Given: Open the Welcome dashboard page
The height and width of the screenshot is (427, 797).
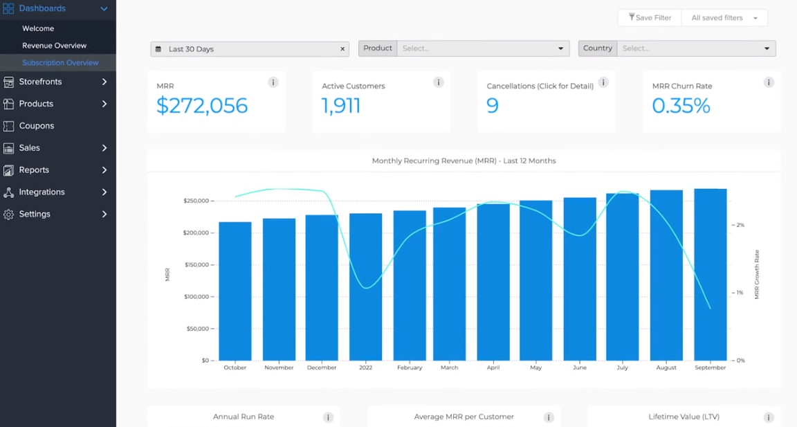Looking at the screenshot, I should pos(38,28).
